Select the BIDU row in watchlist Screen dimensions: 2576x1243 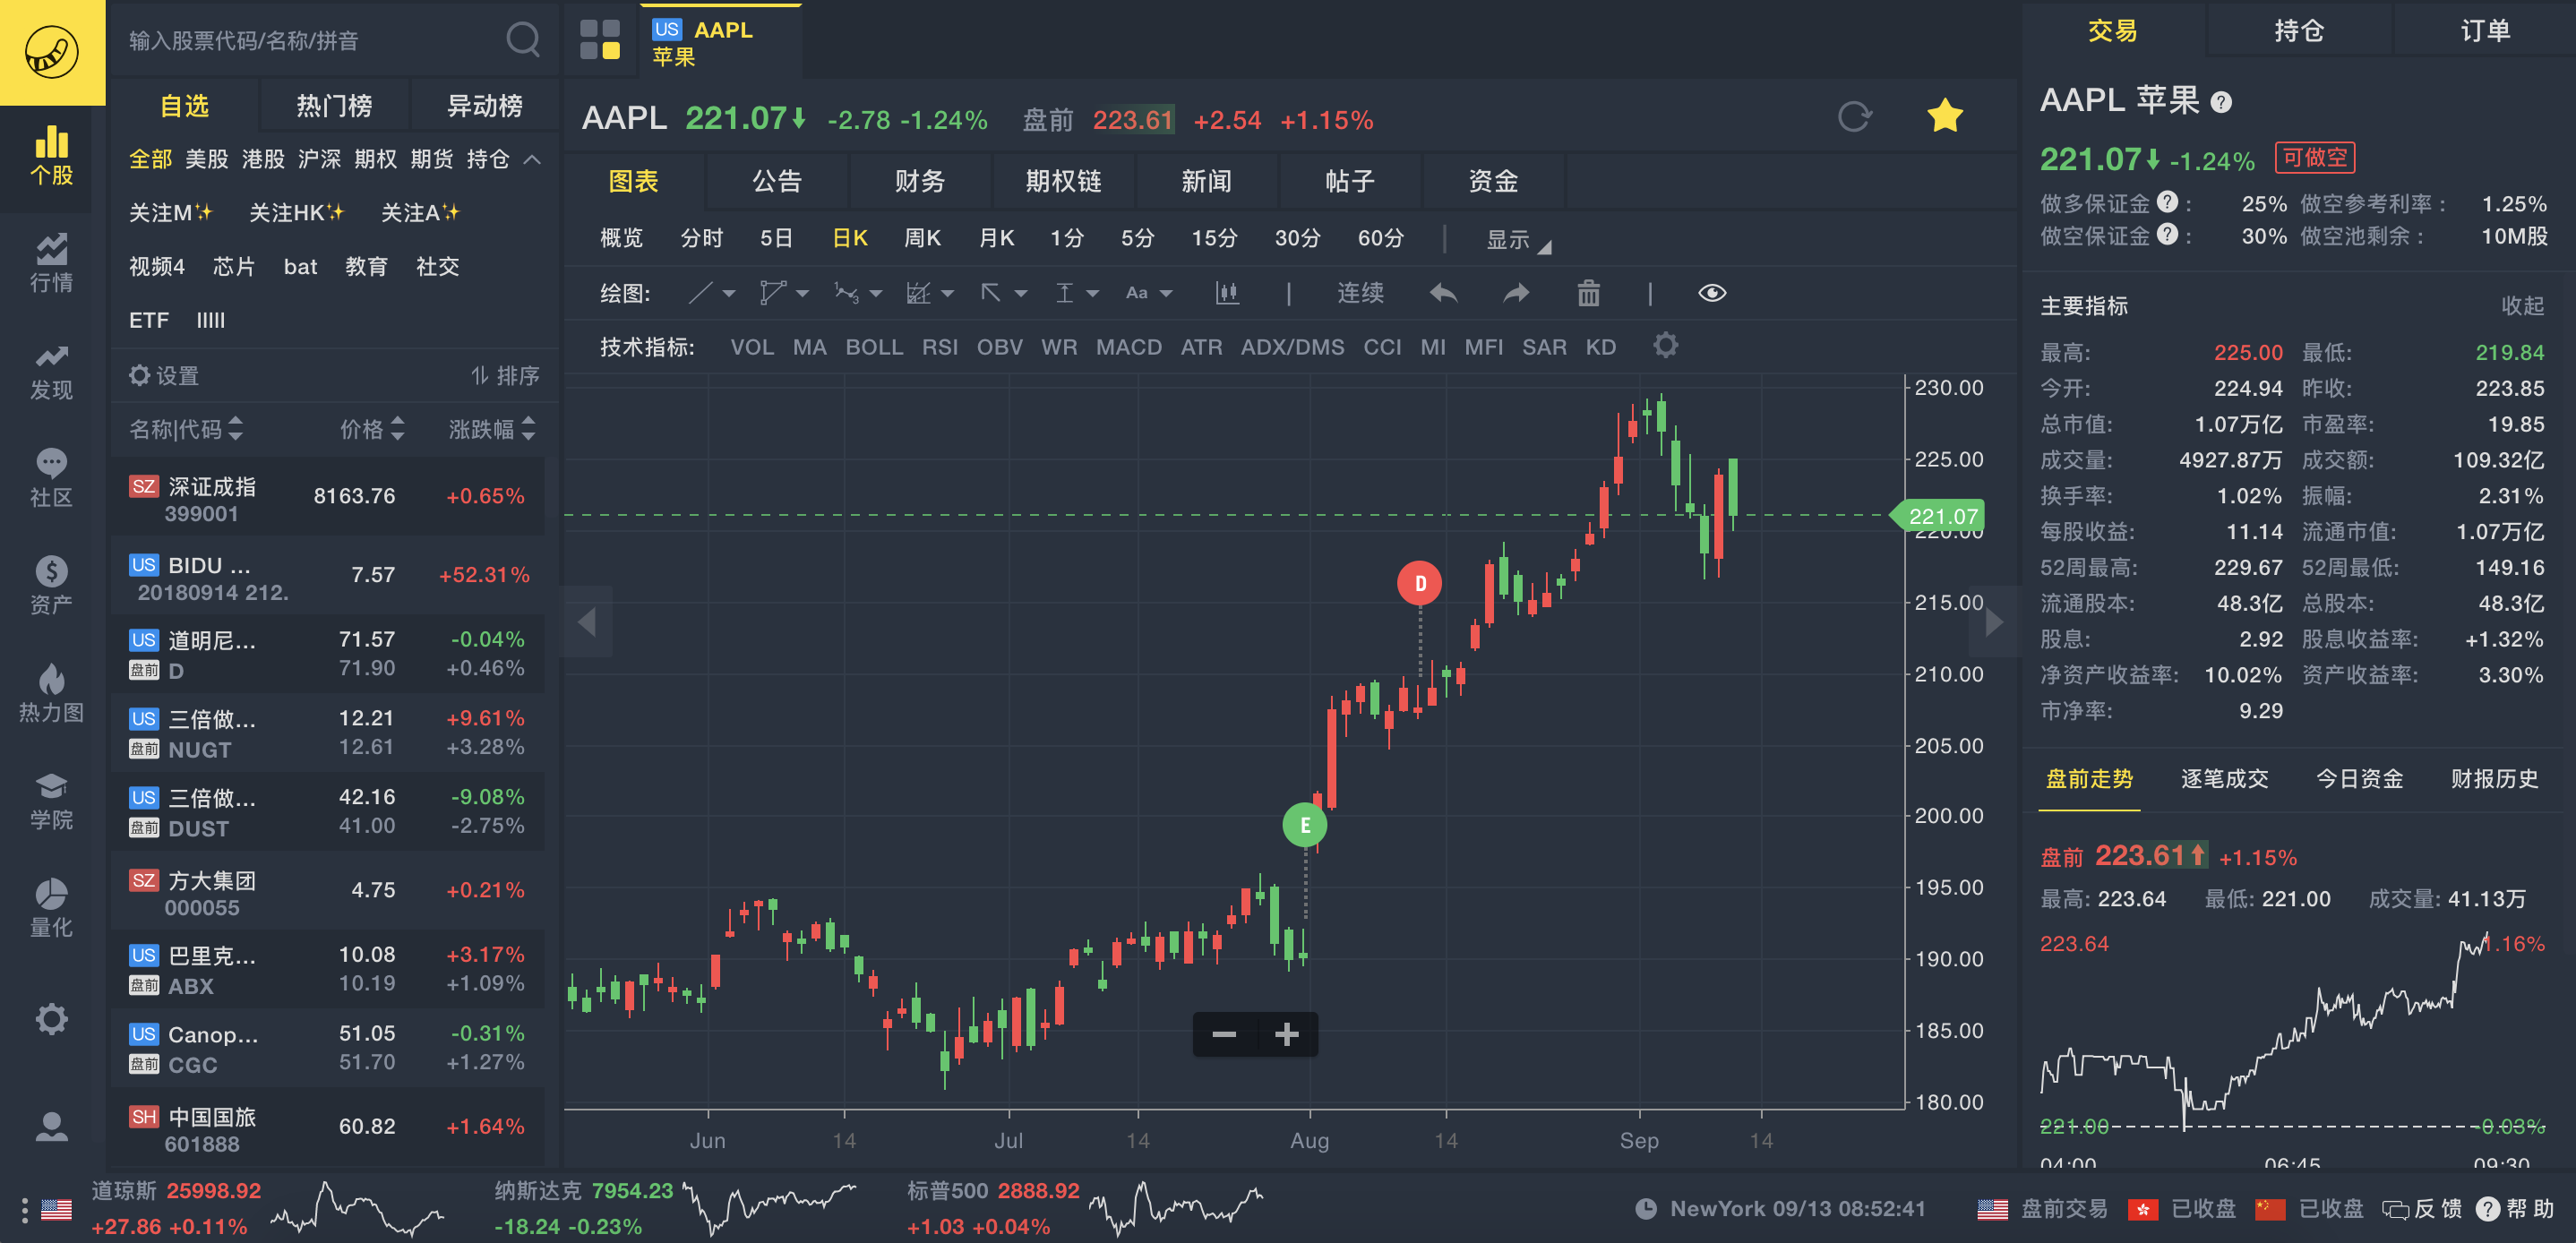(328, 576)
